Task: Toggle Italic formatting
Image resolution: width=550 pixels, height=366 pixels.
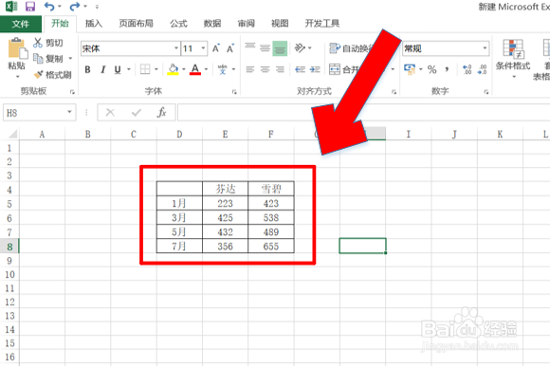Action: coord(102,69)
